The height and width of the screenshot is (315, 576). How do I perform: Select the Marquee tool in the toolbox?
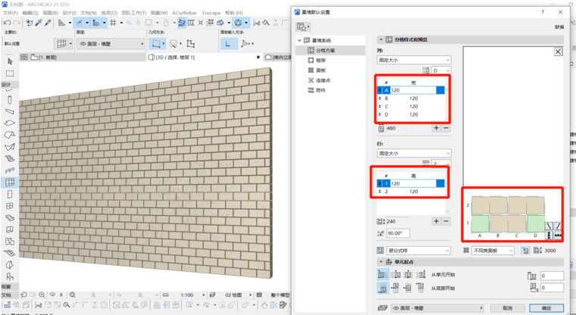coord(10,73)
